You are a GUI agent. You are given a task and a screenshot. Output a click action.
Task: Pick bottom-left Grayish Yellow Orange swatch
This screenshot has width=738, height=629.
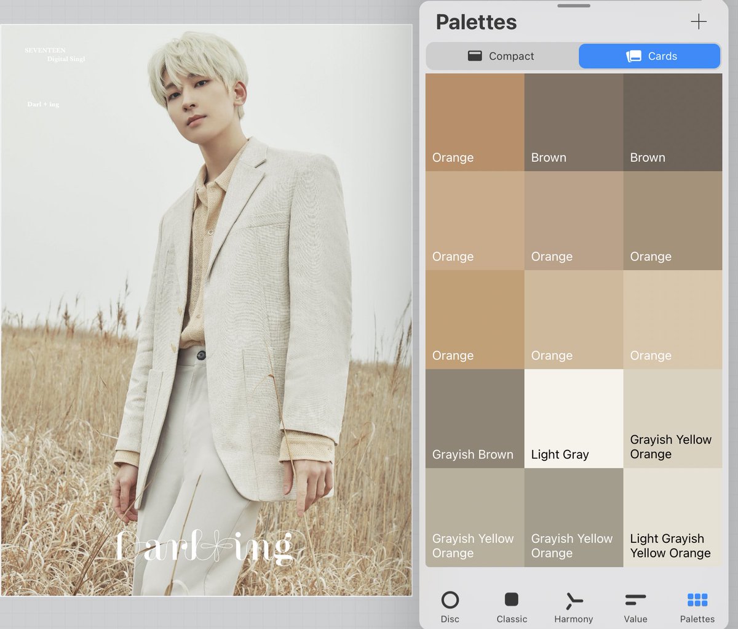[475, 518]
